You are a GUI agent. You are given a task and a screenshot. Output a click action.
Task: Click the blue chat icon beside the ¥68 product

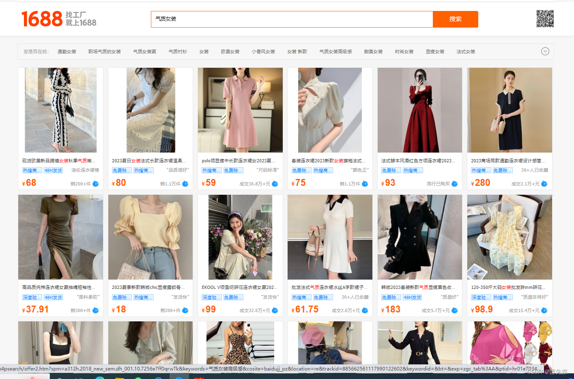[96, 184]
